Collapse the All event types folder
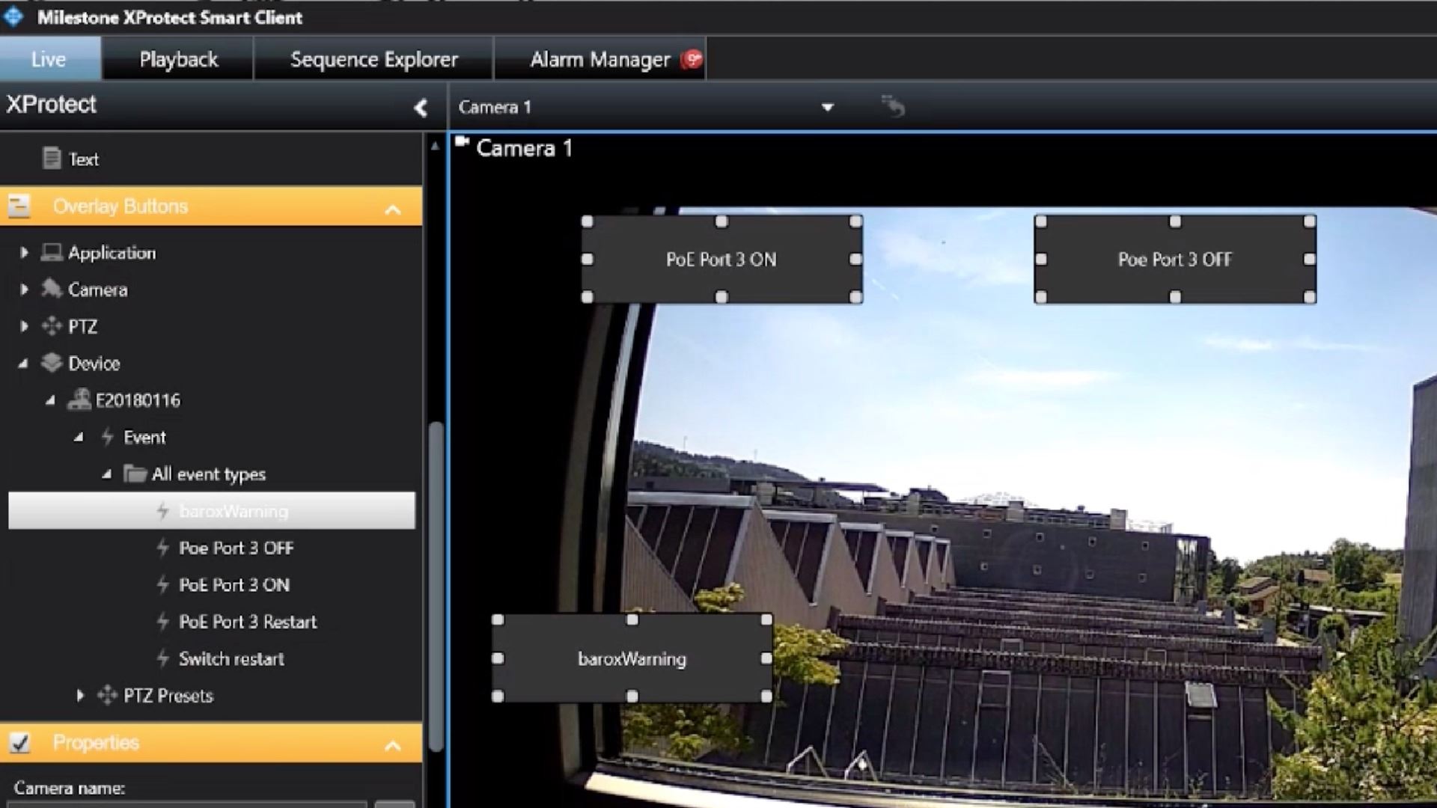This screenshot has height=808, width=1437. (107, 474)
